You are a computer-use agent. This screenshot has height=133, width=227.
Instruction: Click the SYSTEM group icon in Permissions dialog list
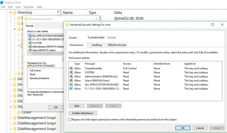(x=30, y=43)
